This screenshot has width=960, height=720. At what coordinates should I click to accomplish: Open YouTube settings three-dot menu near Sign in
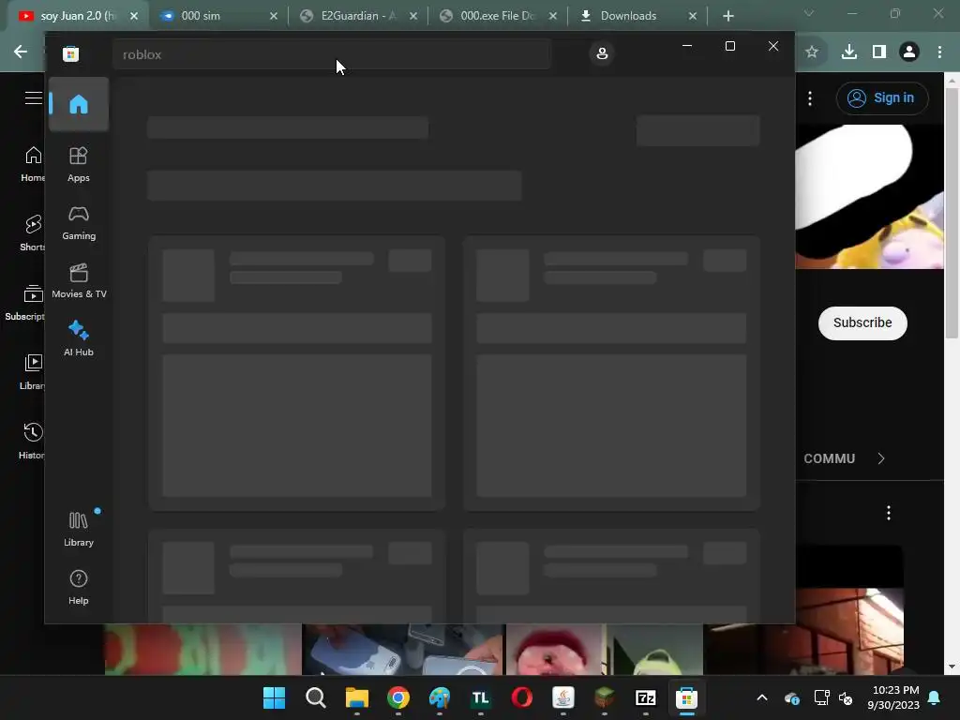[810, 98]
